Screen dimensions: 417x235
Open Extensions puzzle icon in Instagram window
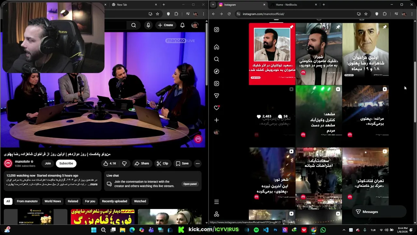pos(385,14)
